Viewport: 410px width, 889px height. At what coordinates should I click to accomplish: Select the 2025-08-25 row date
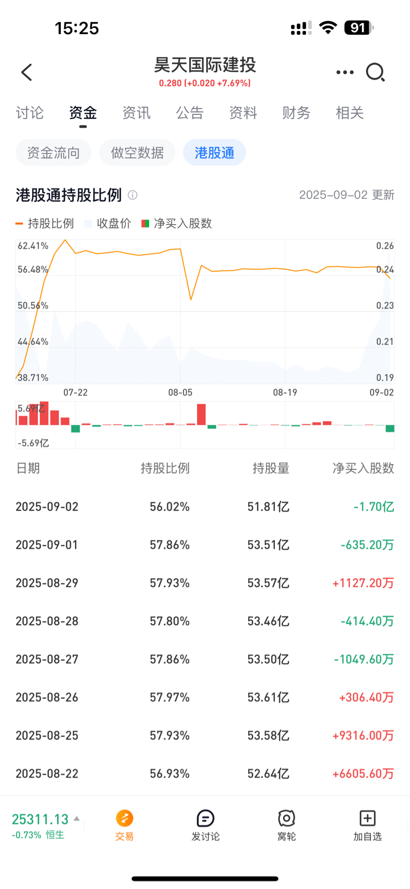point(47,736)
